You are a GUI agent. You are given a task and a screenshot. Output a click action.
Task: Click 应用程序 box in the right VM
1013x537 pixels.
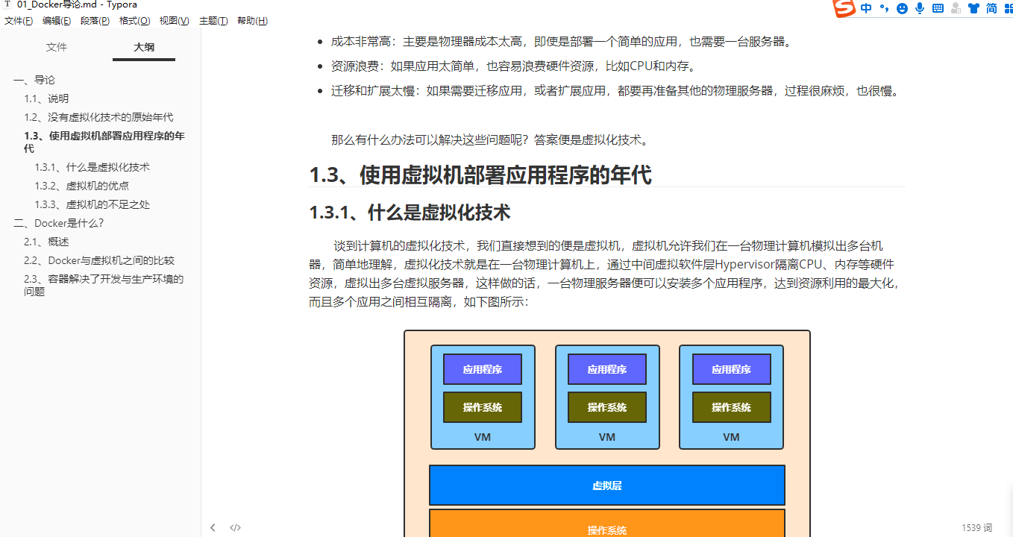pyautogui.click(x=731, y=369)
